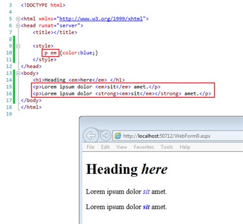Open the Help menu in browser
Viewport: 243px width, 224px height.
click(x=185, y=147)
